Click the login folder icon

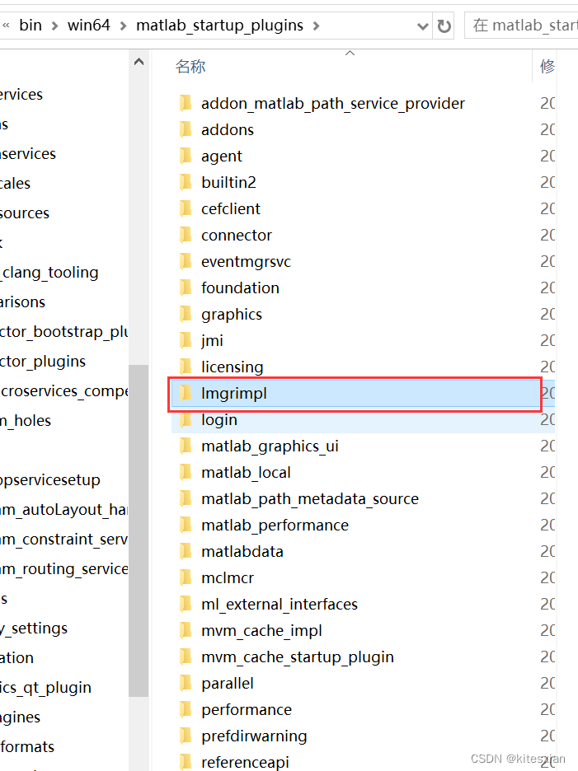(186, 419)
